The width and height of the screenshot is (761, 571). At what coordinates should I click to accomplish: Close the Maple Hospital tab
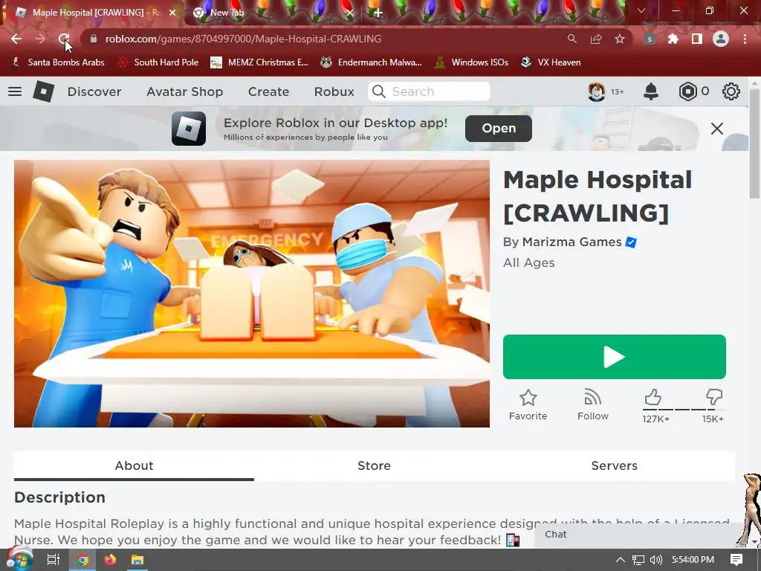point(172,13)
